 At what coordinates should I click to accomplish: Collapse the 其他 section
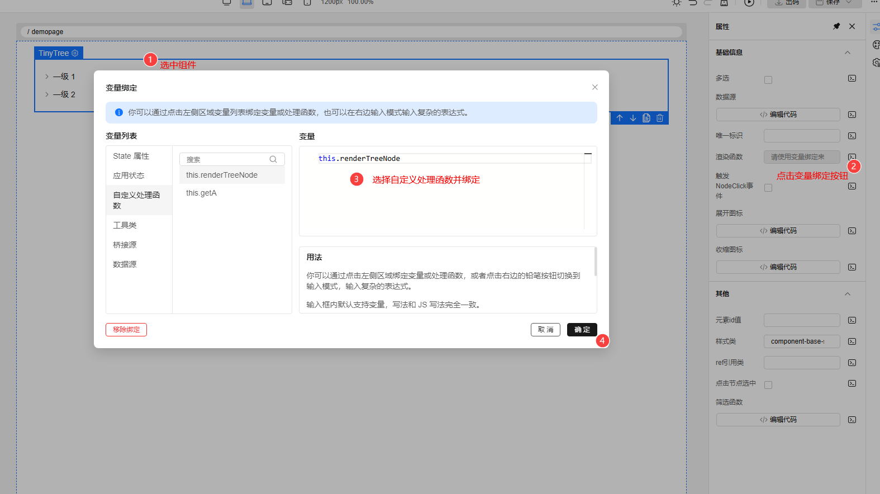tap(848, 294)
